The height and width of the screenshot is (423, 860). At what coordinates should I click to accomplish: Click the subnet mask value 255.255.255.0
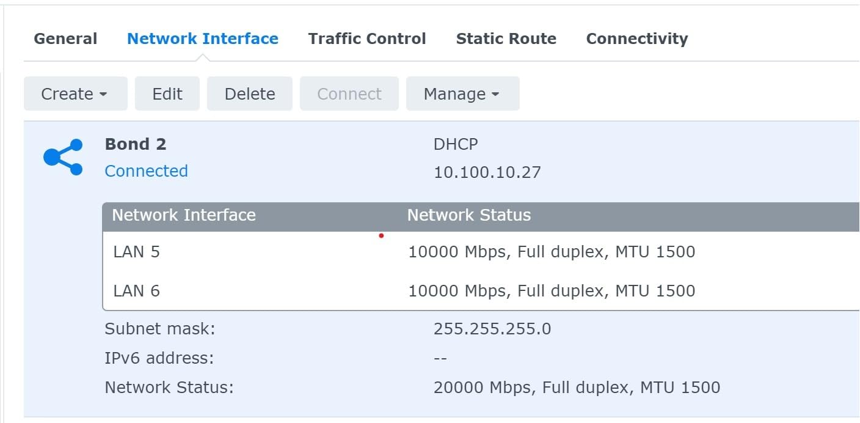492,329
